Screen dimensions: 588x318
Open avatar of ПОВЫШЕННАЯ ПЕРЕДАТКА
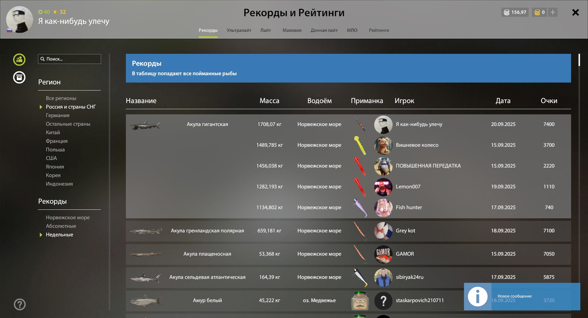383,166
